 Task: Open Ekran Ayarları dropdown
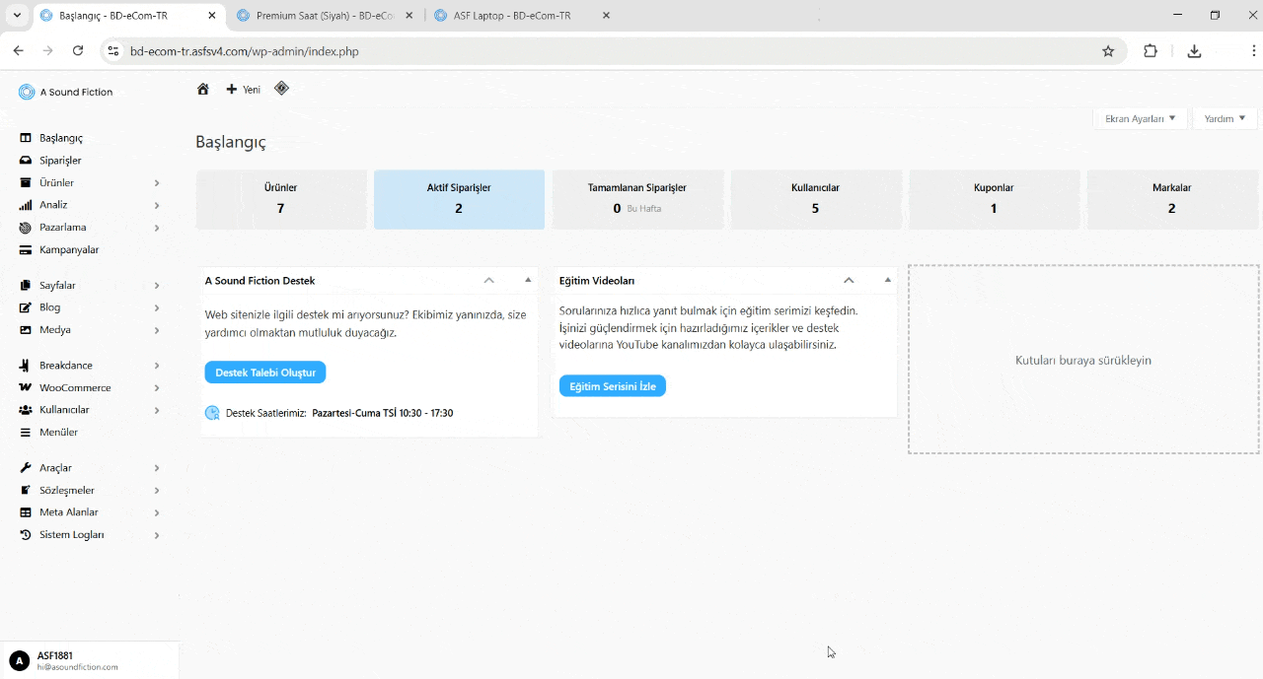point(1140,118)
